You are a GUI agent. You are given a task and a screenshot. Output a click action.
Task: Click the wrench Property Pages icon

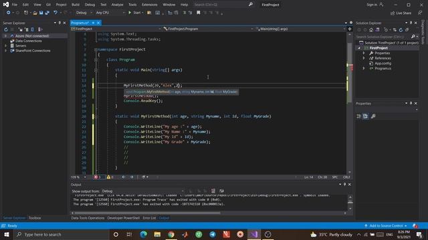coord(373,116)
